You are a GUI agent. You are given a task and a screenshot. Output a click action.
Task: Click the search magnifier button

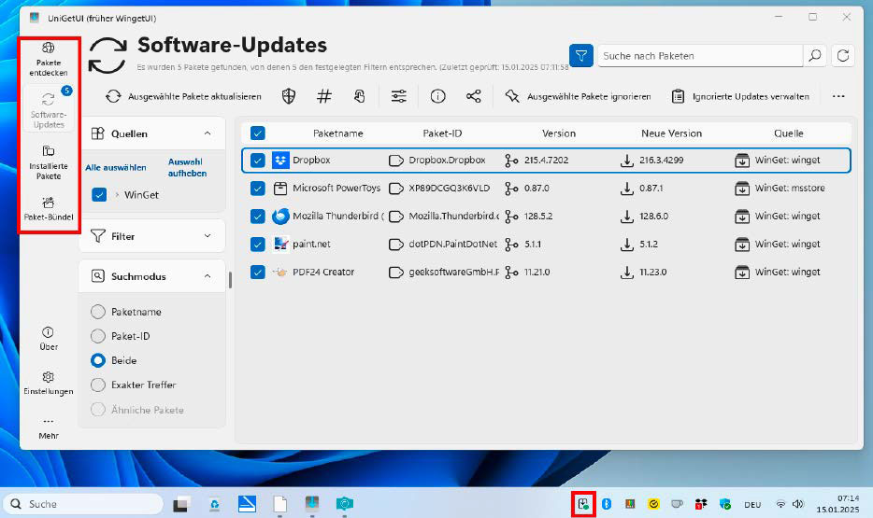coord(815,56)
